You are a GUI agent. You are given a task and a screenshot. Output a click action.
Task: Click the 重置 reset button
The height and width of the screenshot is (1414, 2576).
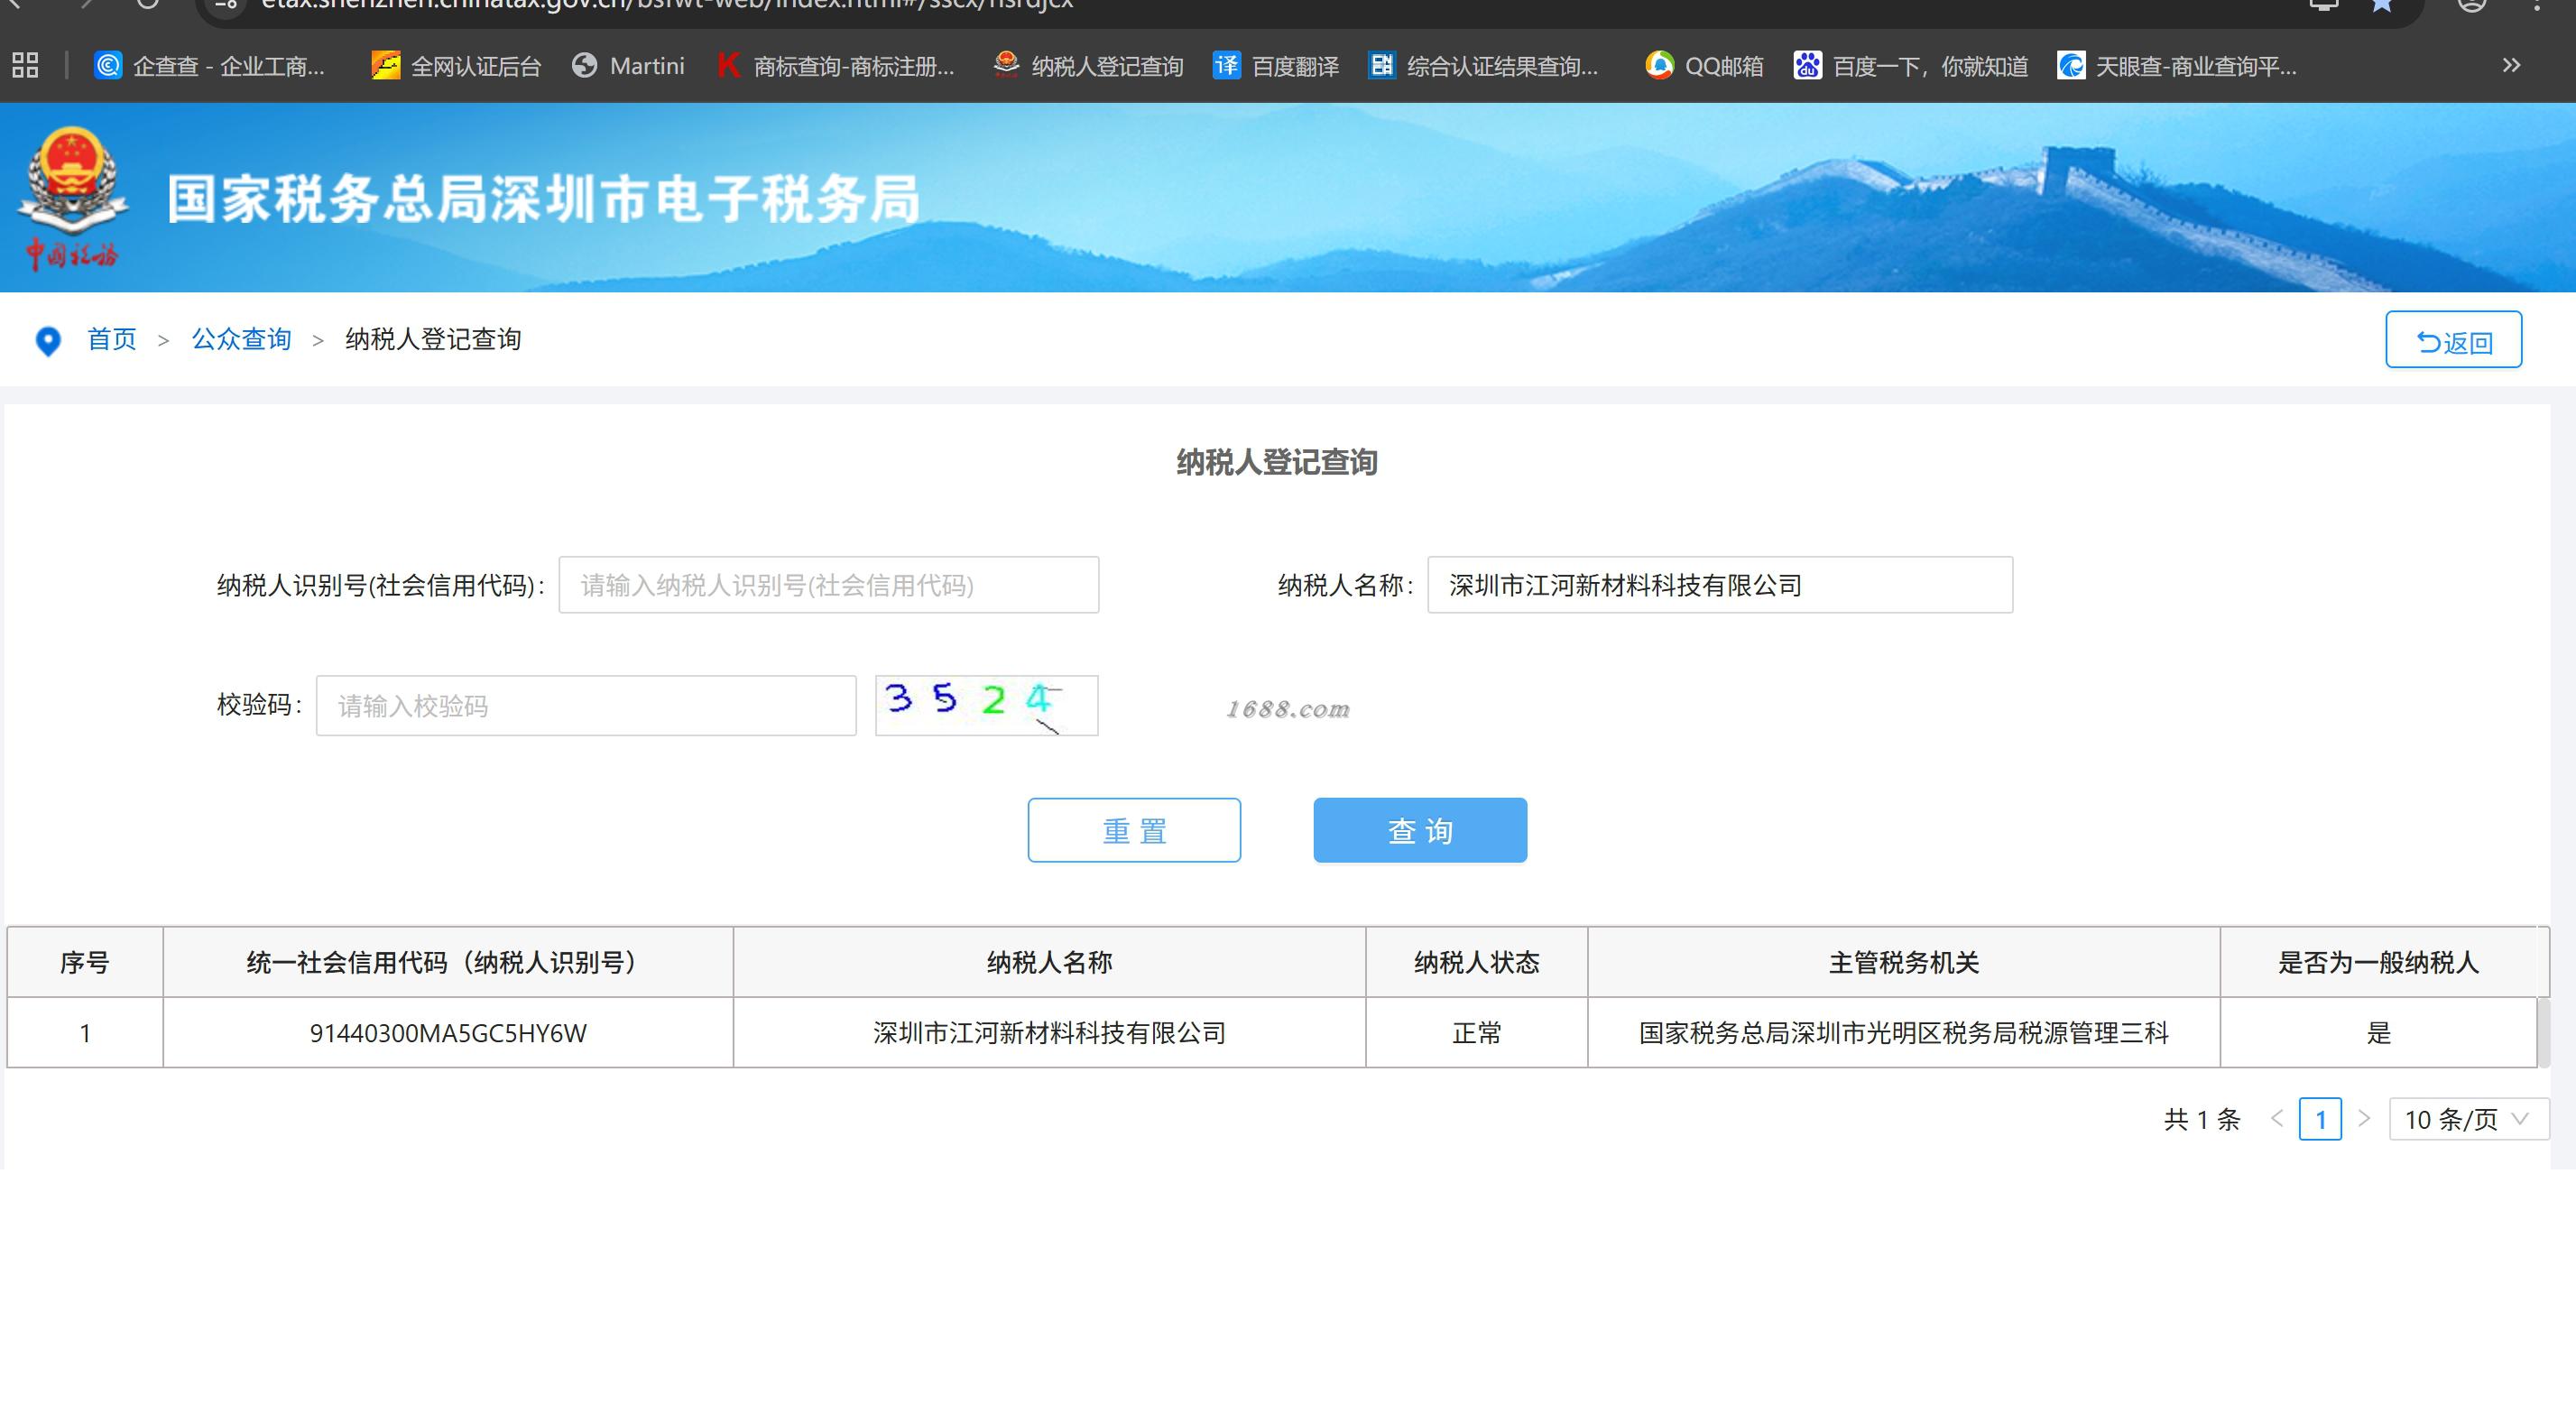1133,830
